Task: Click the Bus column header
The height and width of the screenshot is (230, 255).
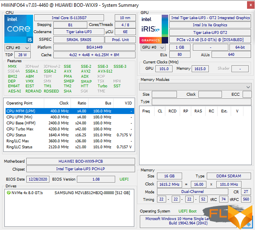Action: click(x=101, y=103)
